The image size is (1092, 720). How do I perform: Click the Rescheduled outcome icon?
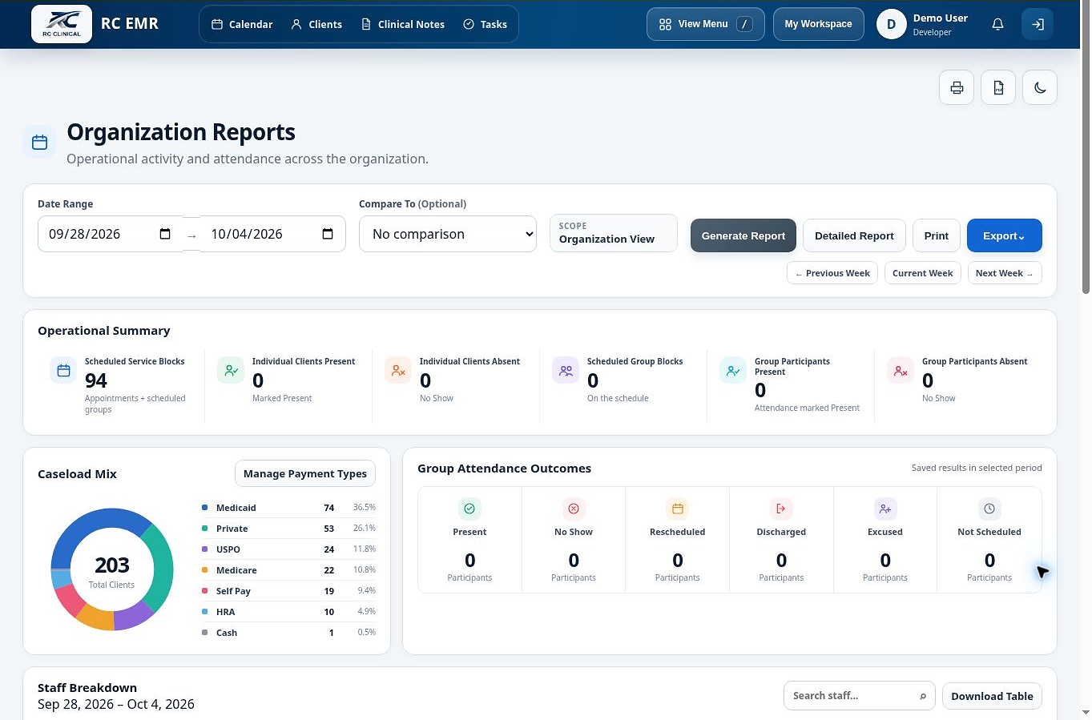(x=678, y=509)
